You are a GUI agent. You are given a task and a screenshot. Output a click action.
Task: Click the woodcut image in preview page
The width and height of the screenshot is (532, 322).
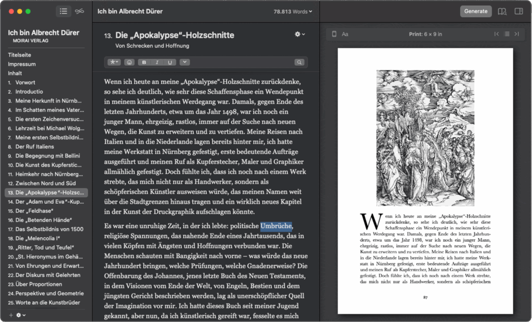click(425, 138)
